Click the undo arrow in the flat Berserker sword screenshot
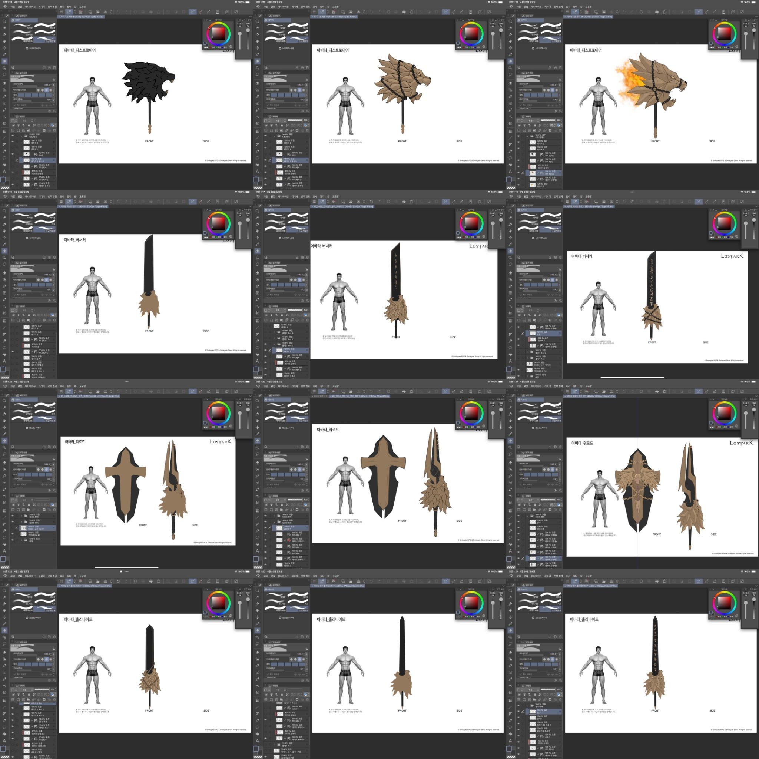 coord(118,202)
